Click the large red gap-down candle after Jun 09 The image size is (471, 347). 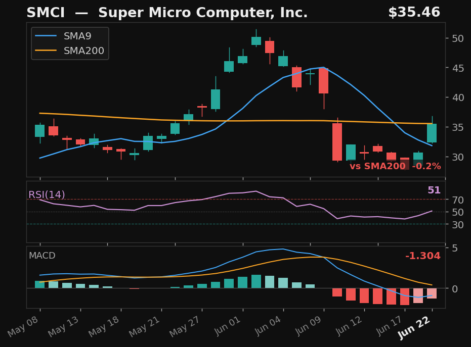337,142
